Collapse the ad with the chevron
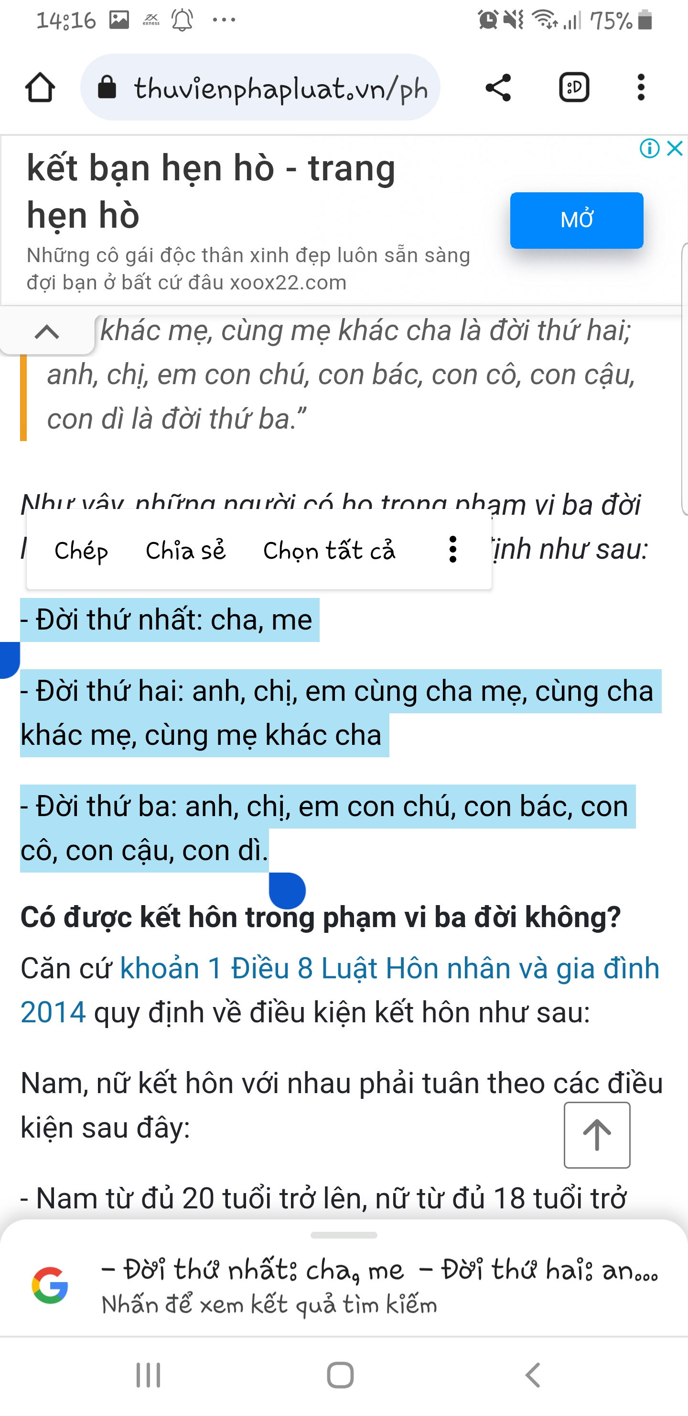Screen dimensions: 688x1416 click(x=47, y=332)
